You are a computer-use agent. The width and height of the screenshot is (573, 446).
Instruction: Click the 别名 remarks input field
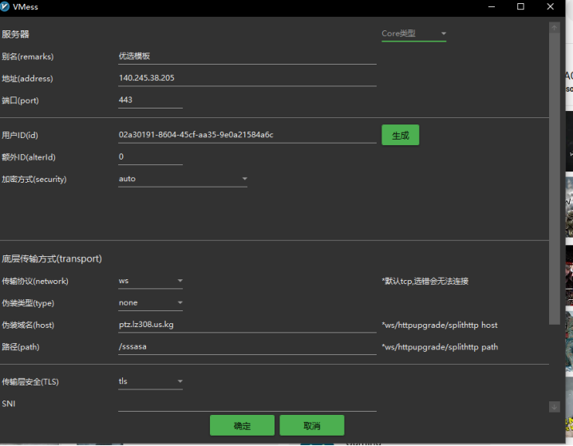coord(247,57)
